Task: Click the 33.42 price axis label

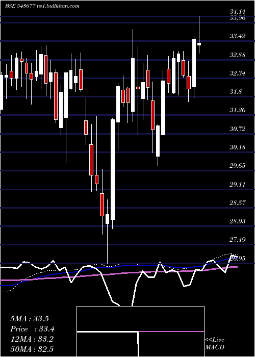Action: pyautogui.click(x=238, y=36)
